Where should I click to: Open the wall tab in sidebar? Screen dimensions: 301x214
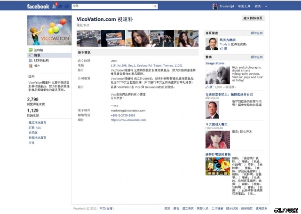(39, 50)
